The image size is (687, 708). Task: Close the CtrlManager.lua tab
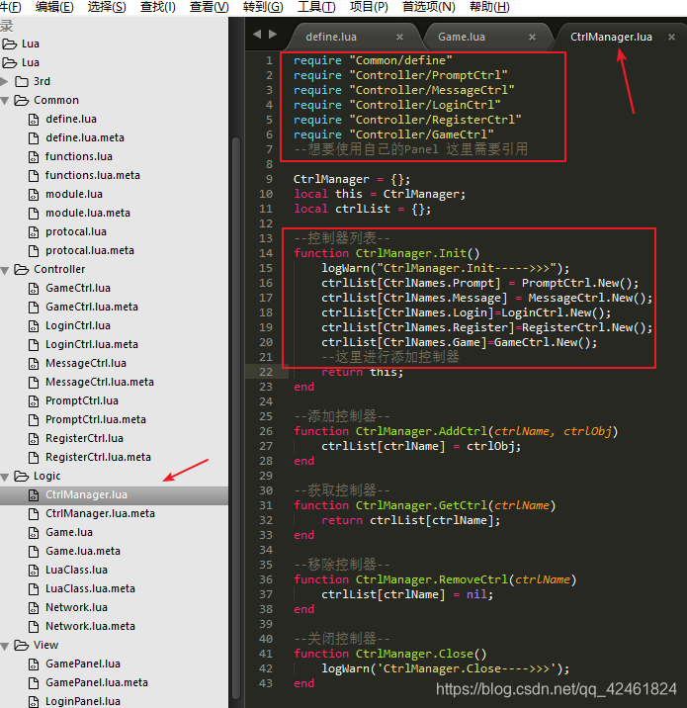point(671,37)
